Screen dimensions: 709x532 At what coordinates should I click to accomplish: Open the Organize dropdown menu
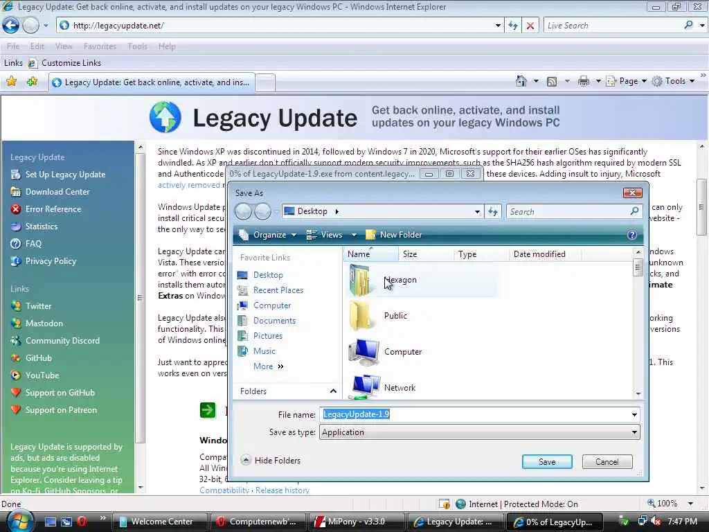coord(268,235)
